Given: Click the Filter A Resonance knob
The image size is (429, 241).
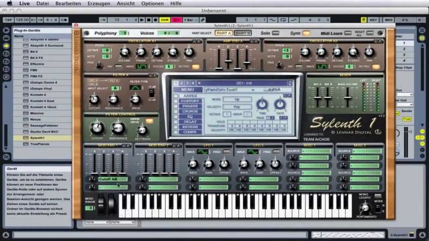Looking at the screenshot, I should 113,99.
